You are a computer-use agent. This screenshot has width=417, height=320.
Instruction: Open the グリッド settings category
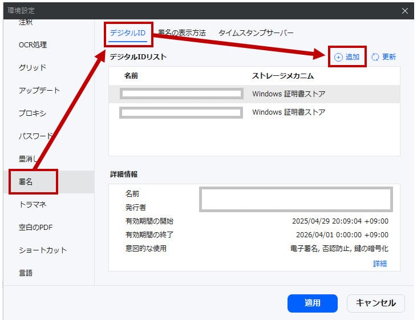33,67
